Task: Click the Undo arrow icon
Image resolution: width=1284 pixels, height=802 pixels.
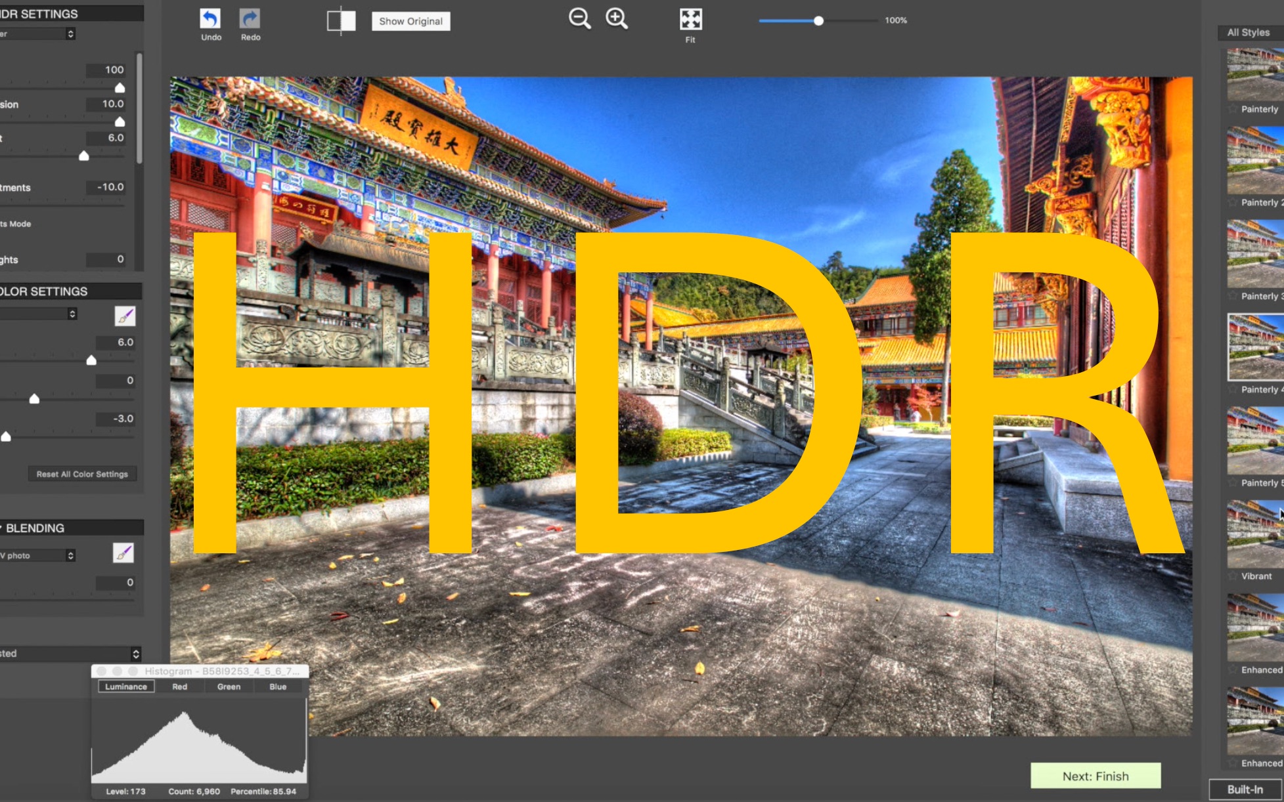Action: pos(210,19)
